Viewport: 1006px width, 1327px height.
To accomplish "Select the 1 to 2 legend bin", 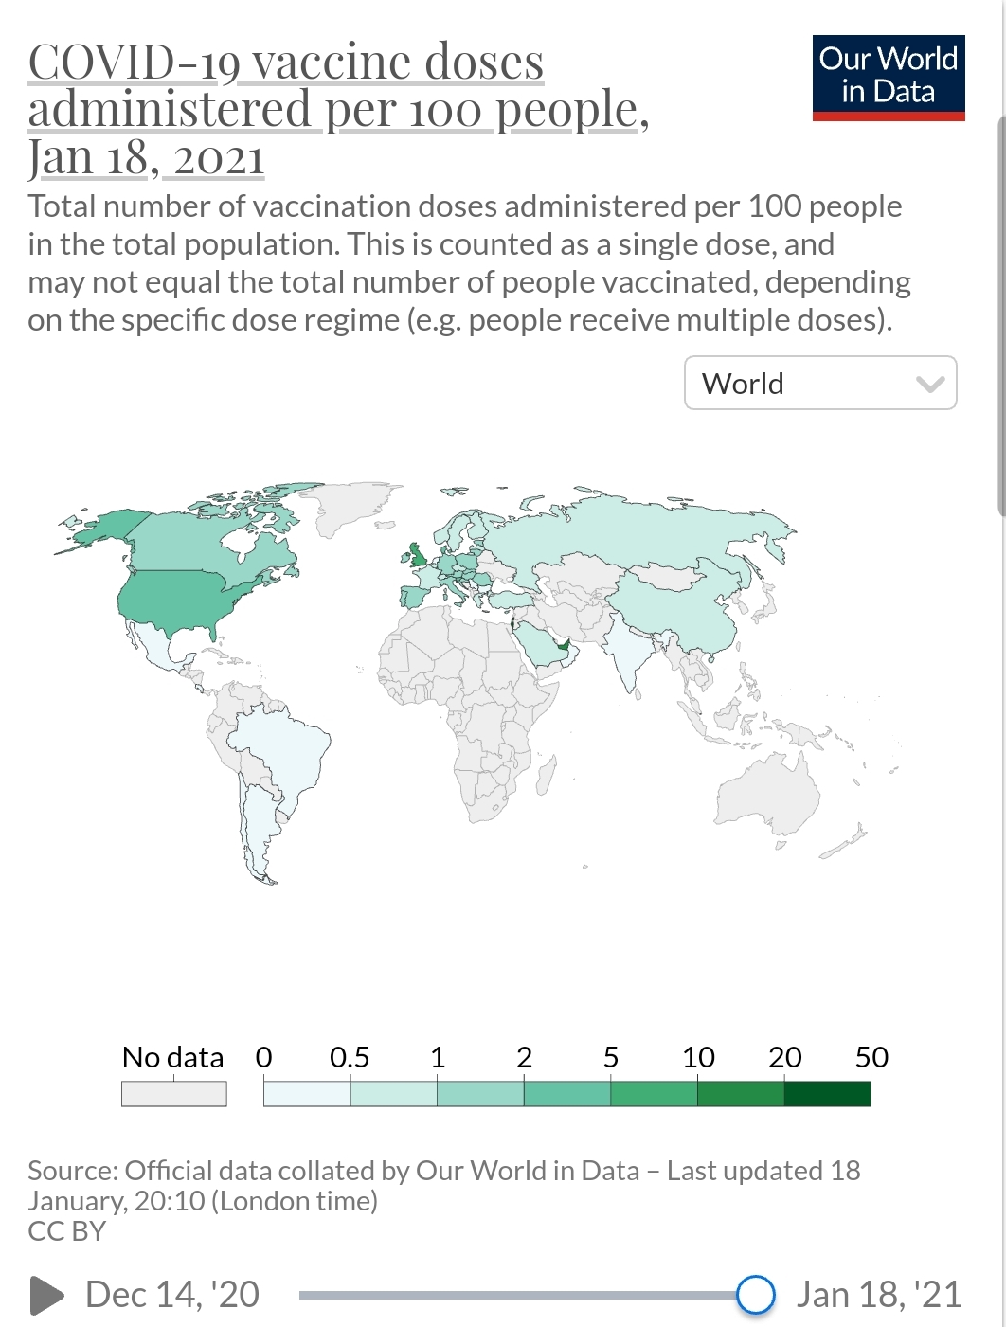I will coord(480,1094).
